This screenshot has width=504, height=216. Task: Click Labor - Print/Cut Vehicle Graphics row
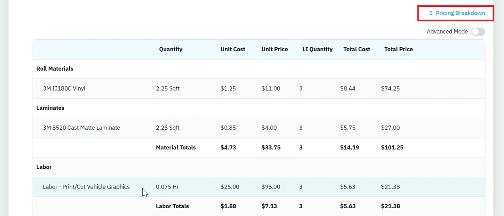[x=259, y=187]
